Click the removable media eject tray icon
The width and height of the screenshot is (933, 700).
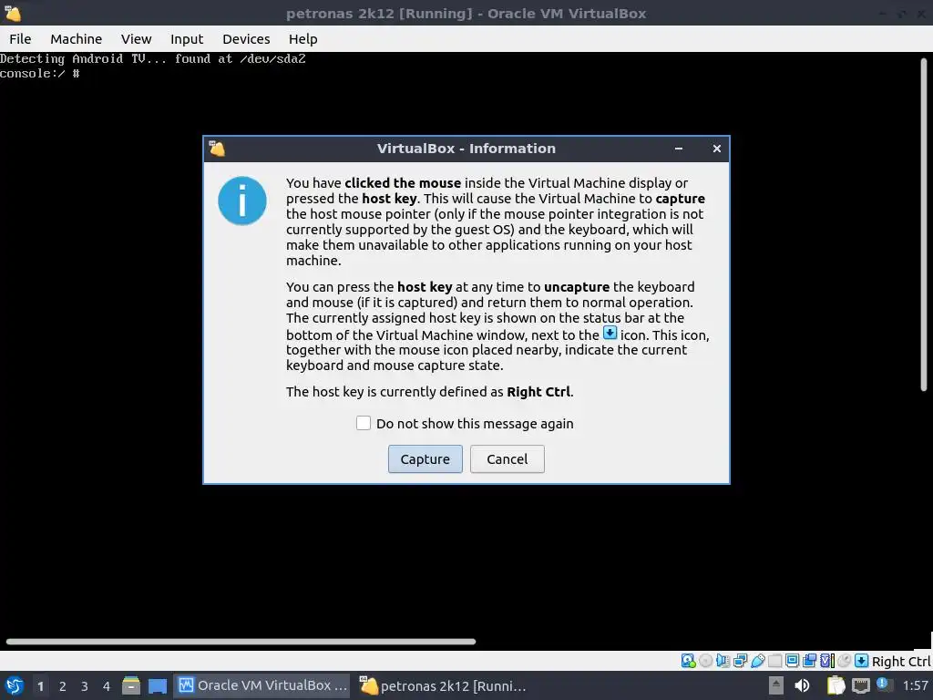click(775, 685)
